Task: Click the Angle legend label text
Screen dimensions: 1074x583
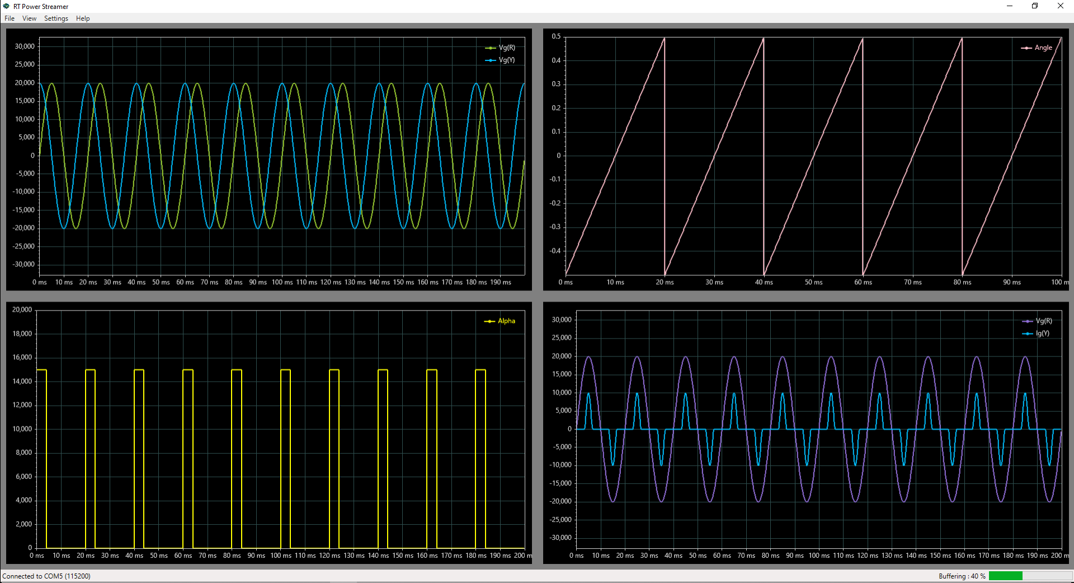Action: pos(1043,48)
